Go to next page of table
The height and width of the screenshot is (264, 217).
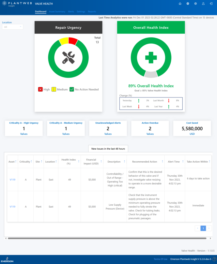click(209, 228)
